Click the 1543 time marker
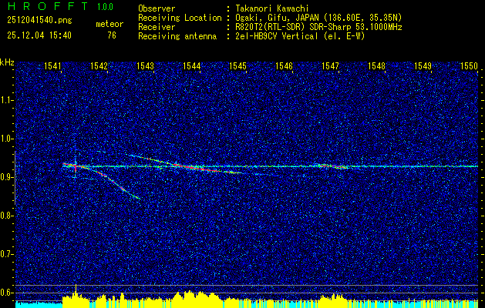The height and width of the screenshot is (308, 485). point(145,65)
